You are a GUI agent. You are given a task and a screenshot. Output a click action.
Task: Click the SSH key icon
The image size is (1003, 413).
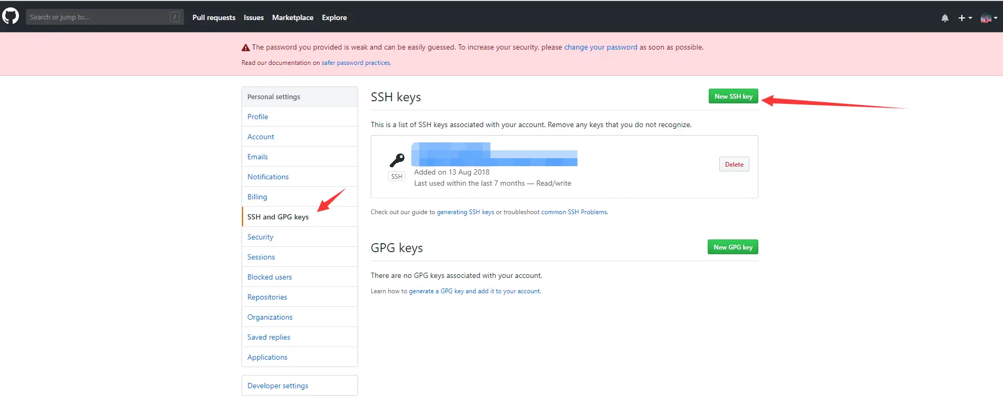[x=397, y=160]
